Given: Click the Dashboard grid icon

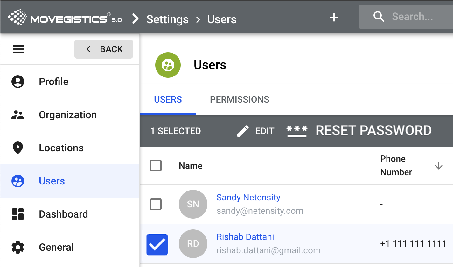Looking at the screenshot, I should pos(18,214).
